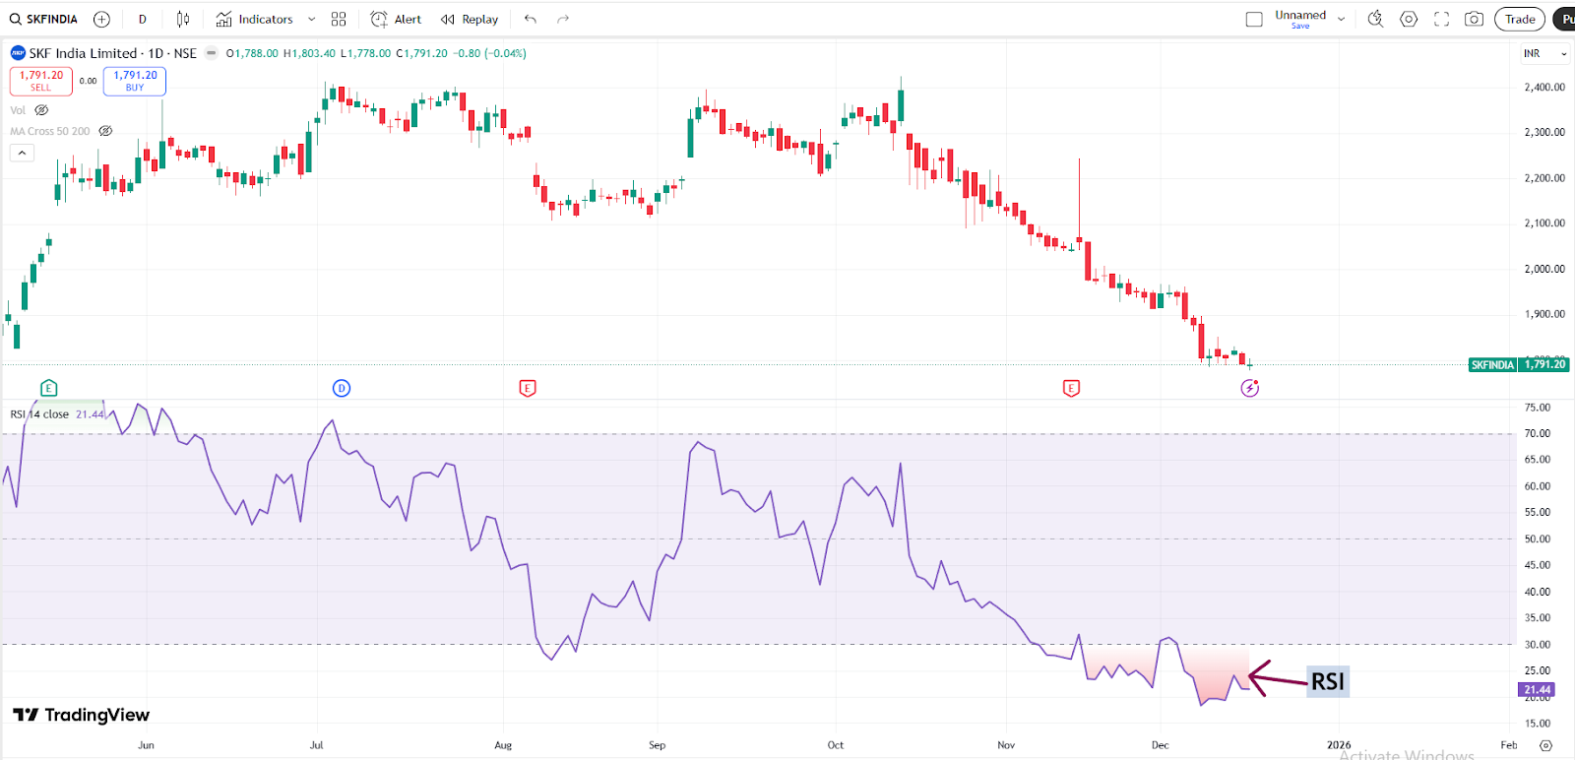Open the candlestick chart style selector

183,20
